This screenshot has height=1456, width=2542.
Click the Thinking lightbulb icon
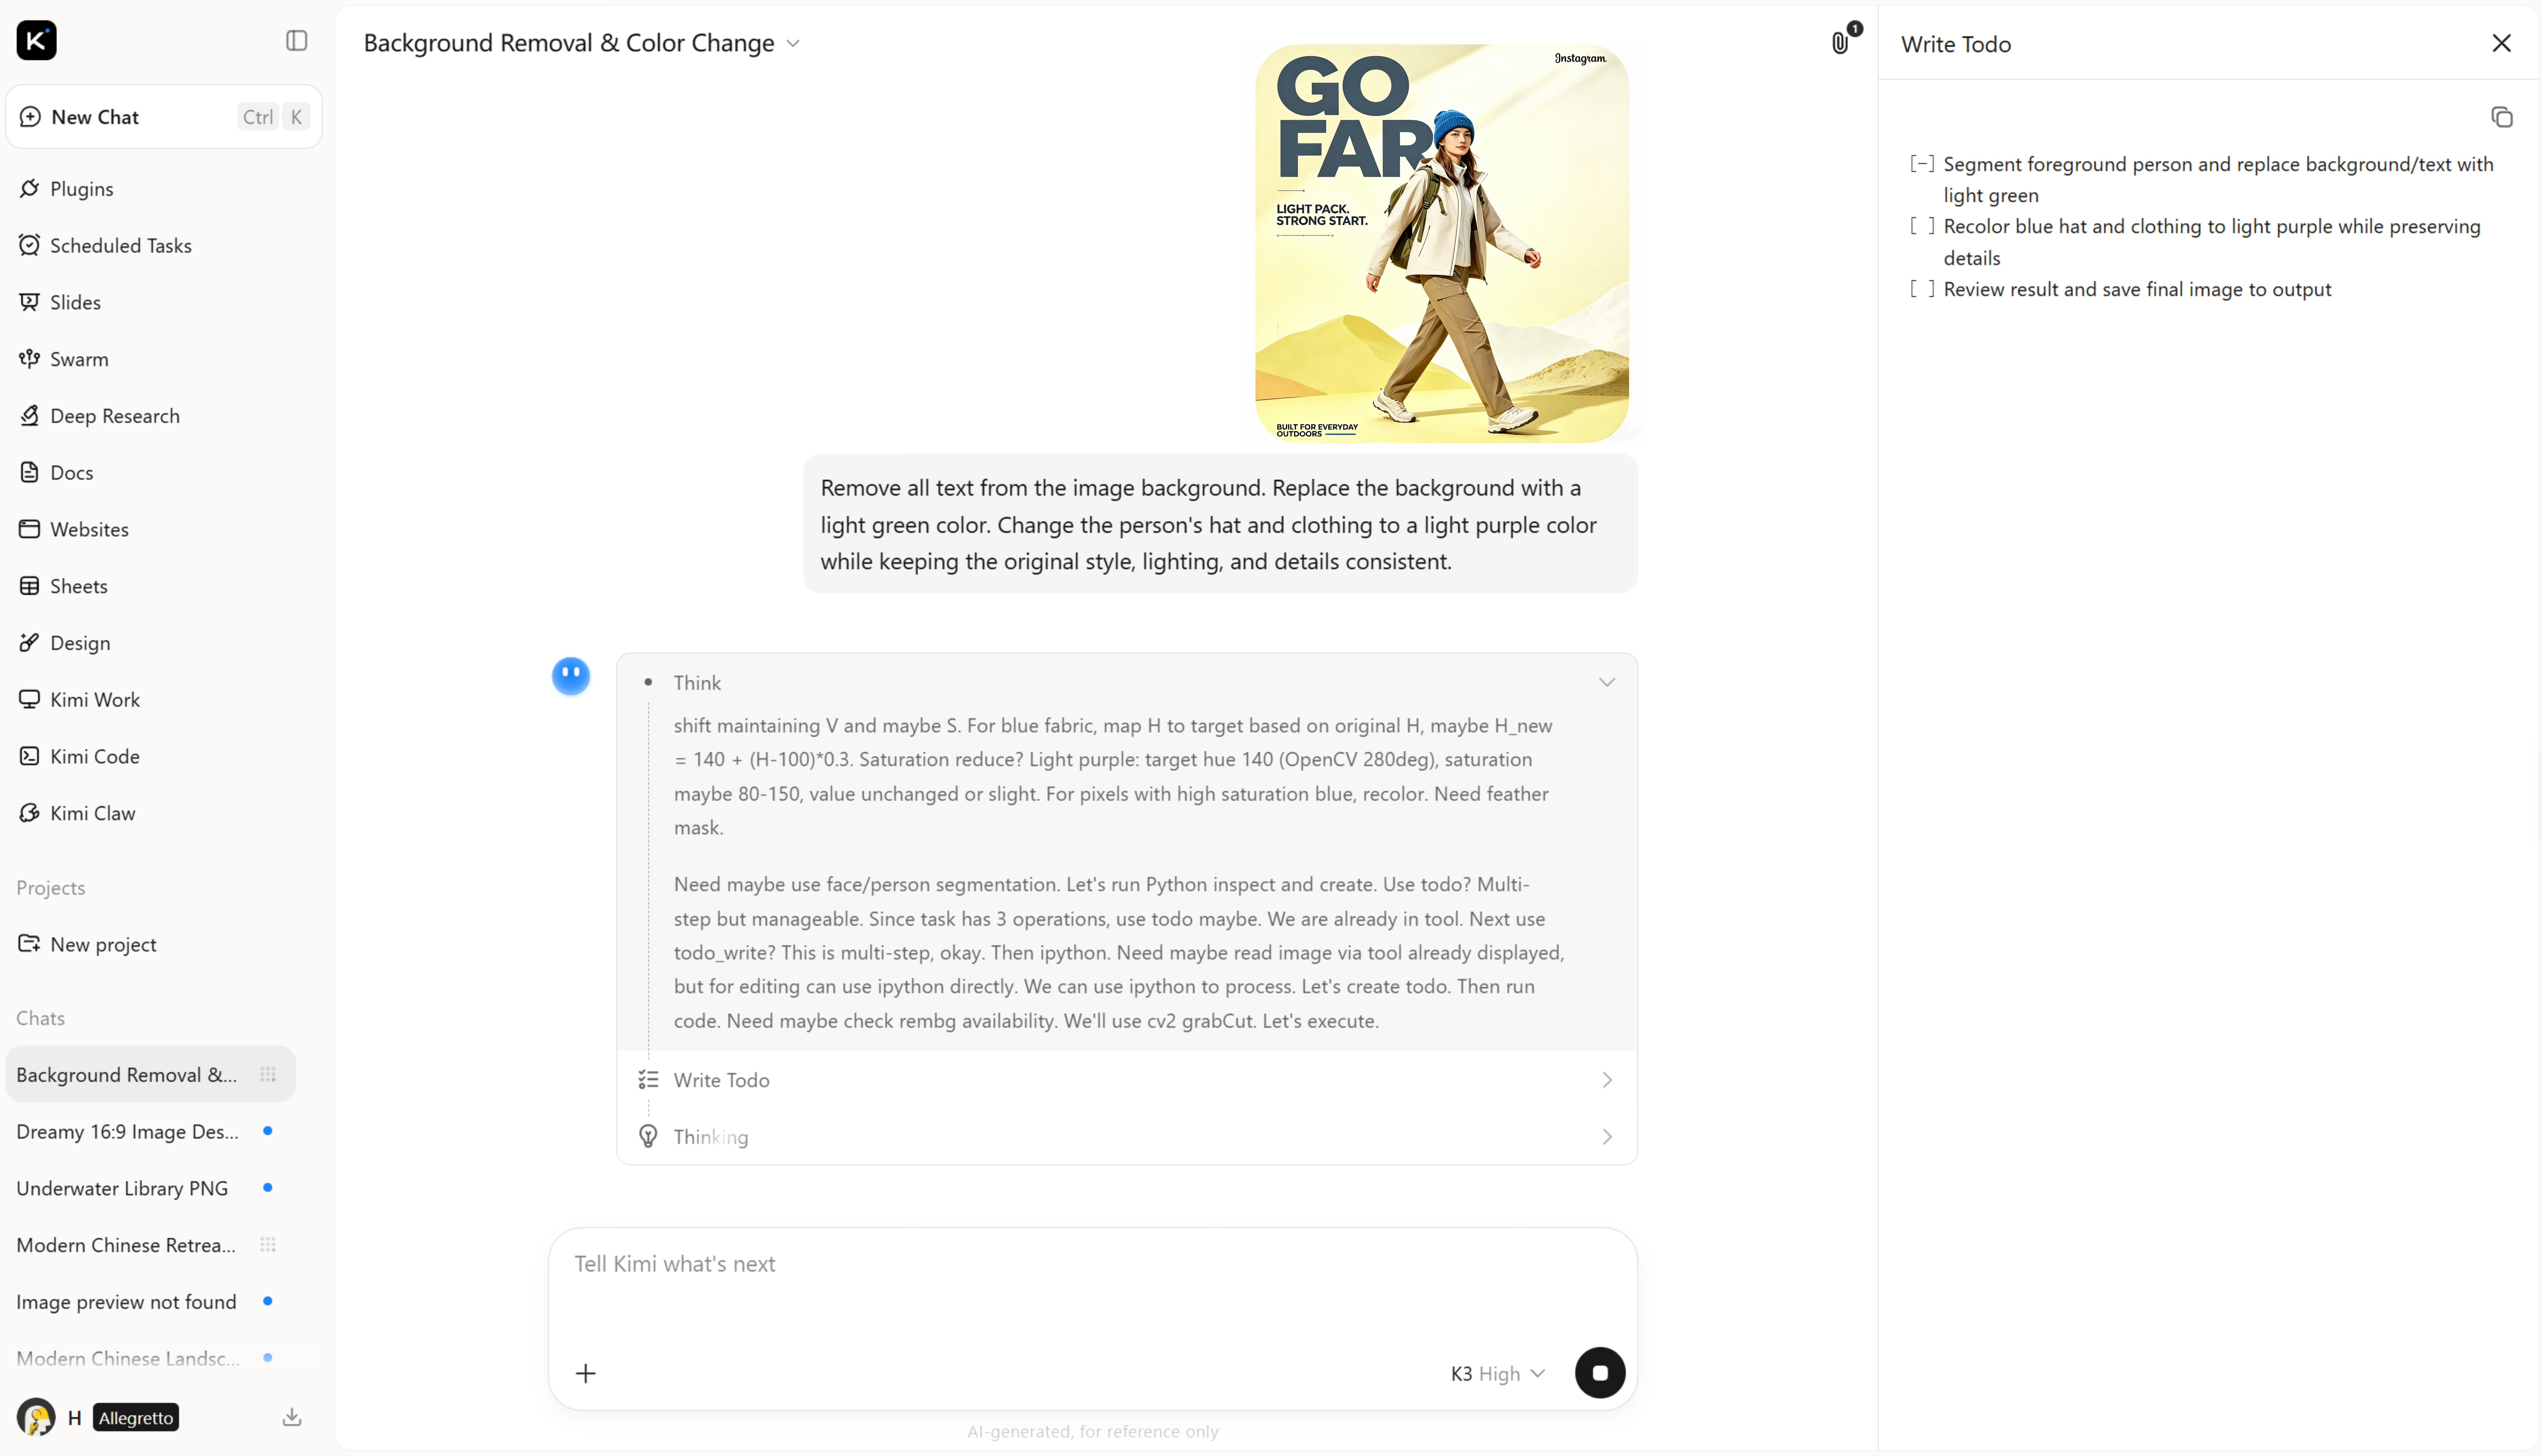click(x=648, y=1137)
